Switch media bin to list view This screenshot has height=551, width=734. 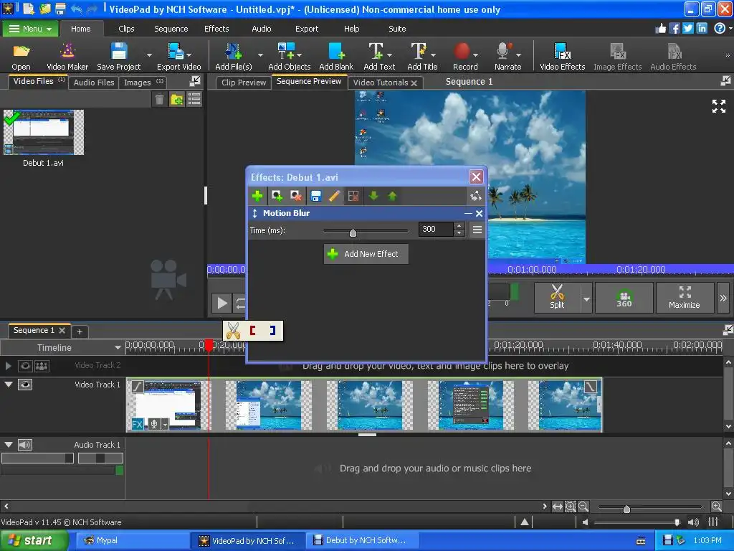tap(194, 99)
